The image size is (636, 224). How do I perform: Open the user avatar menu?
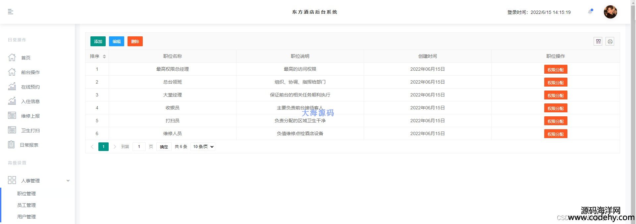(x=610, y=12)
